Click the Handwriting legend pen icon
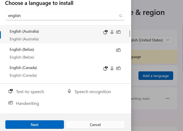The height and width of the screenshot is (131, 183). (11, 103)
